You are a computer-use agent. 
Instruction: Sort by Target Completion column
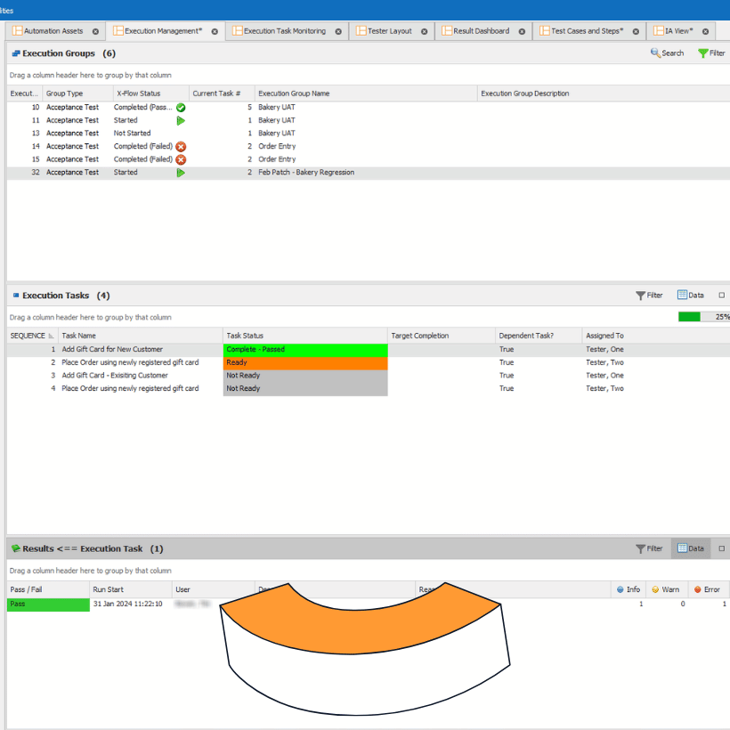[x=442, y=336]
